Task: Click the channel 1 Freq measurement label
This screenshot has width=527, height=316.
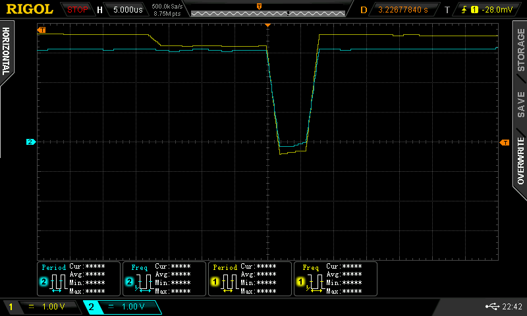Action: [310, 268]
